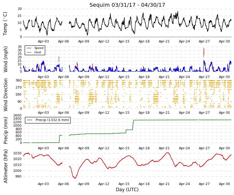Click the 'Altimeter (hPa)' axis label

pos(5,166)
